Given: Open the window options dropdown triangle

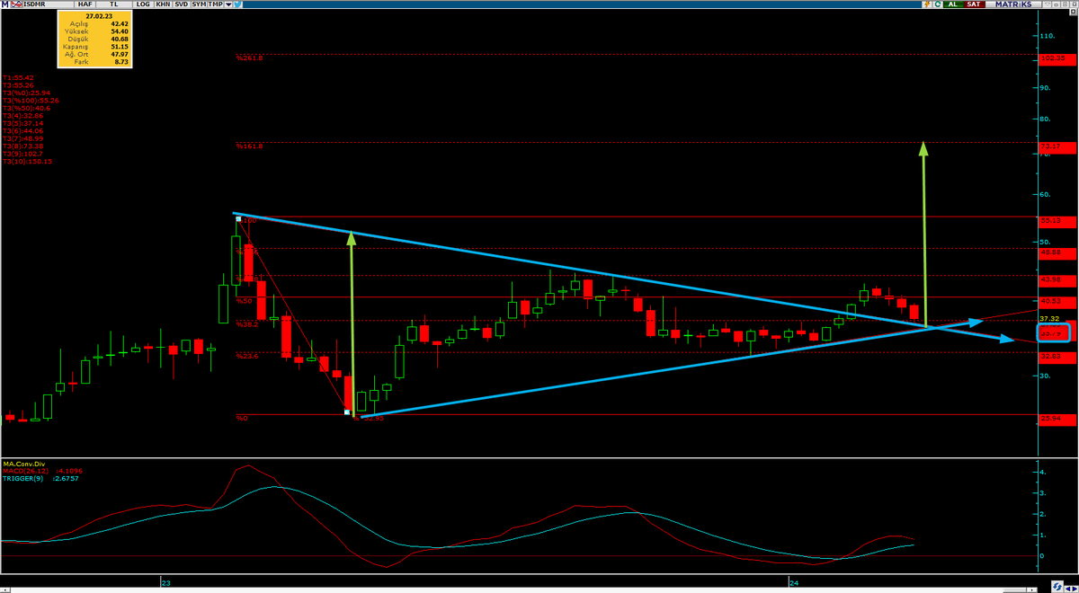Looking at the screenshot, I should click(x=1048, y=4).
